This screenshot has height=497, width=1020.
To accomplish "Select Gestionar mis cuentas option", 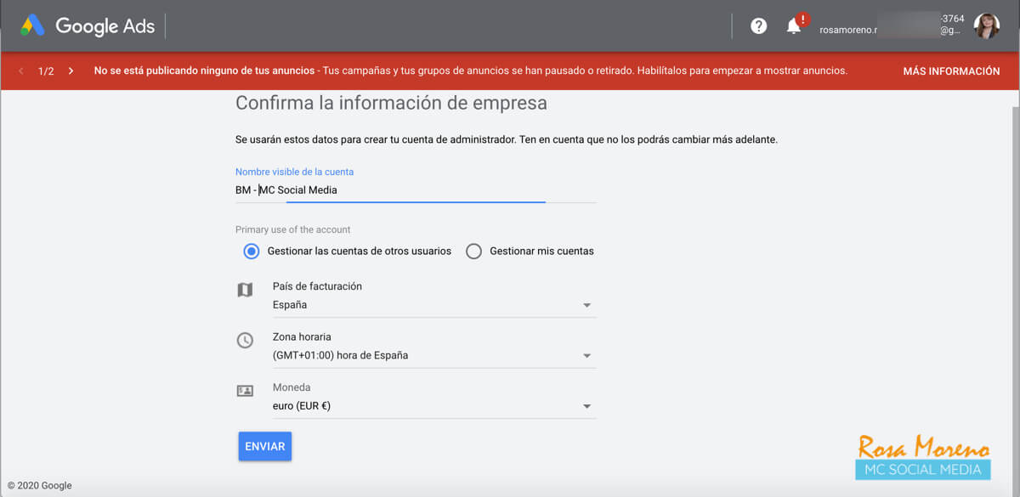I will point(473,251).
